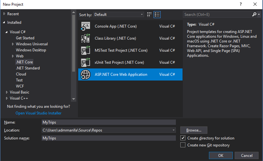Click the Cancel button
The height and width of the screenshot is (161, 263).
[x=246, y=156]
